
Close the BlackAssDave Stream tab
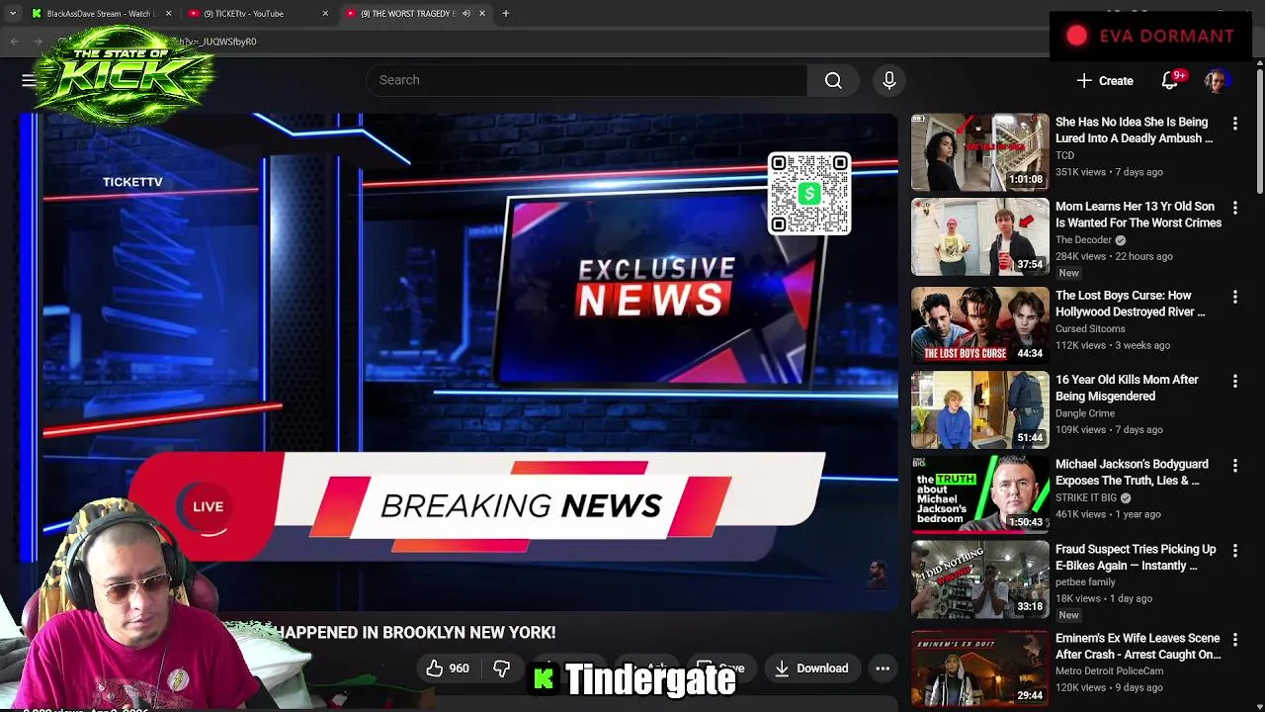coord(168,13)
